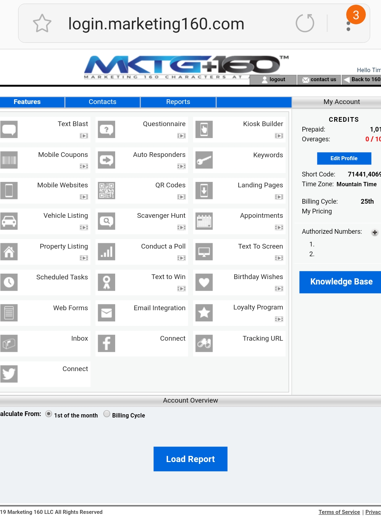Screen dimensions: 381x532
Task: Open the Tracking URL feature link
Action: click(263, 338)
